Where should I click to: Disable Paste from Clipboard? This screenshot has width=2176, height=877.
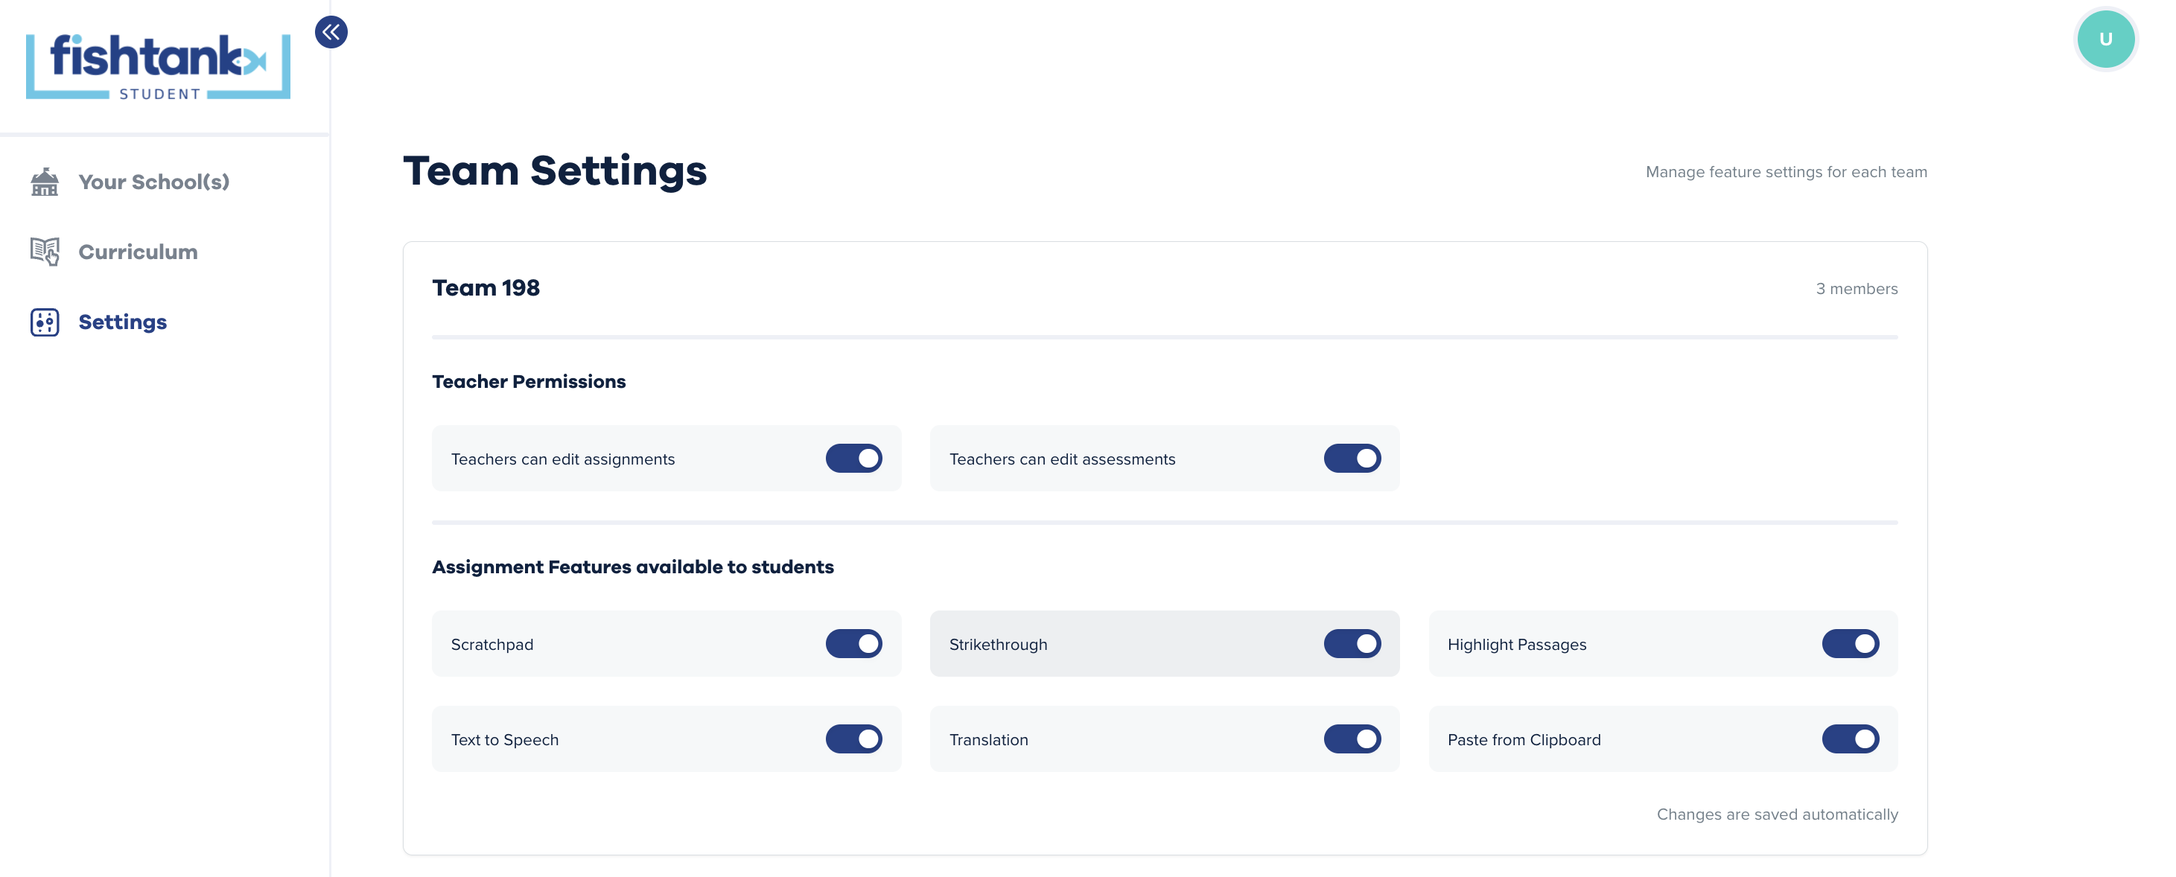pyautogui.click(x=1850, y=739)
